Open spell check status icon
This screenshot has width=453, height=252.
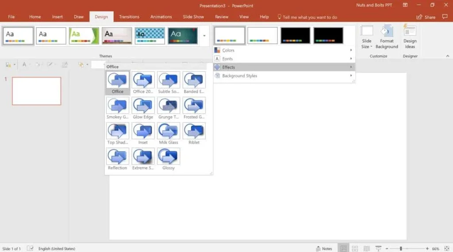30,248
